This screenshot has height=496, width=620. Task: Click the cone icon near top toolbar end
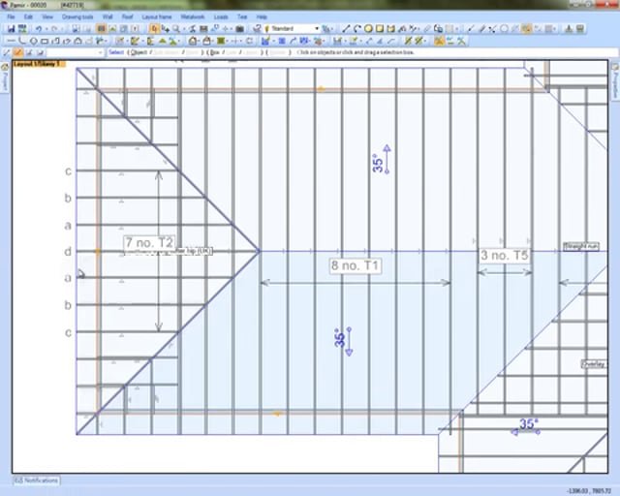click(569, 28)
